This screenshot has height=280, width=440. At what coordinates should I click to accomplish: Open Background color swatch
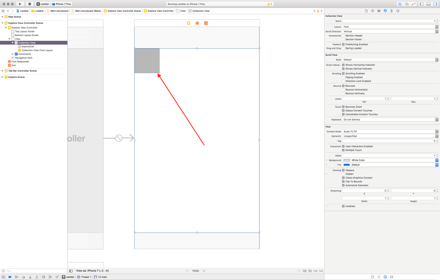346,160
